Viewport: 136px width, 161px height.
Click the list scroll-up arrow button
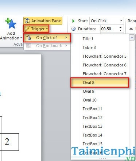tap(132, 38)
